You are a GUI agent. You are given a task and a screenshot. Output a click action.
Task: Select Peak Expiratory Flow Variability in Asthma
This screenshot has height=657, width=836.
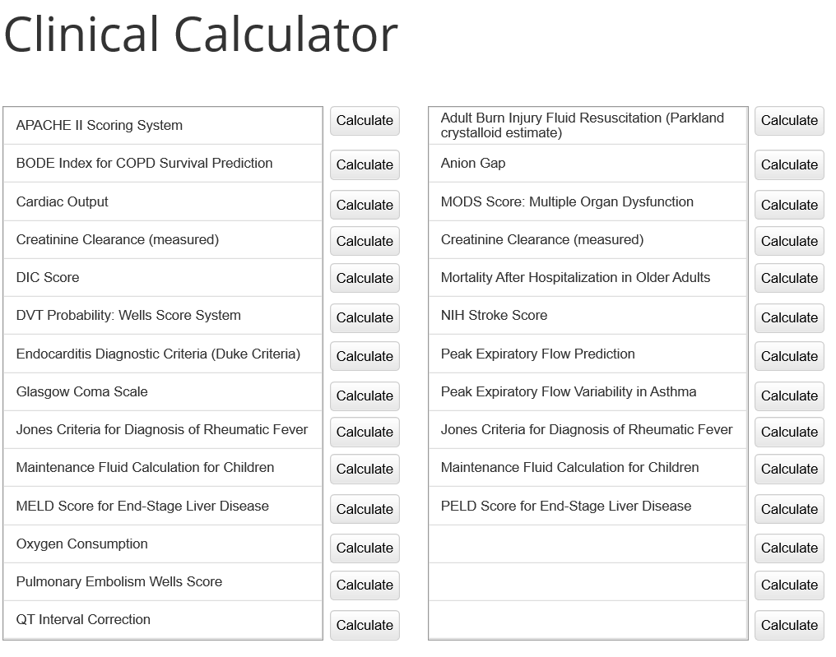click(569, 392)
